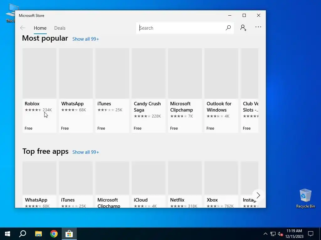The height and width of the screenshot is (240, 321).
Task: Open File Explorer from taskbar
Action: tap(38, 234)
